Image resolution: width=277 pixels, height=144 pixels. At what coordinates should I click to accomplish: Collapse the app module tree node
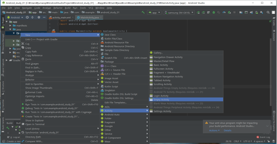point(7,22)
